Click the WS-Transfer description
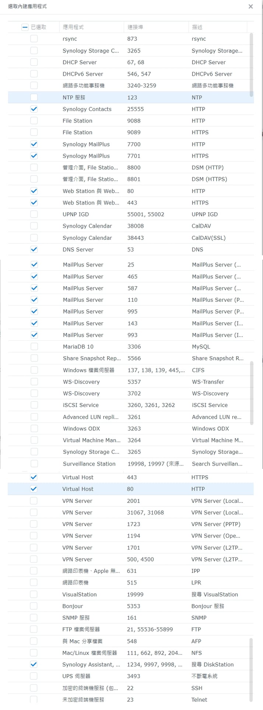263x710 pixels. coord(208,382)
